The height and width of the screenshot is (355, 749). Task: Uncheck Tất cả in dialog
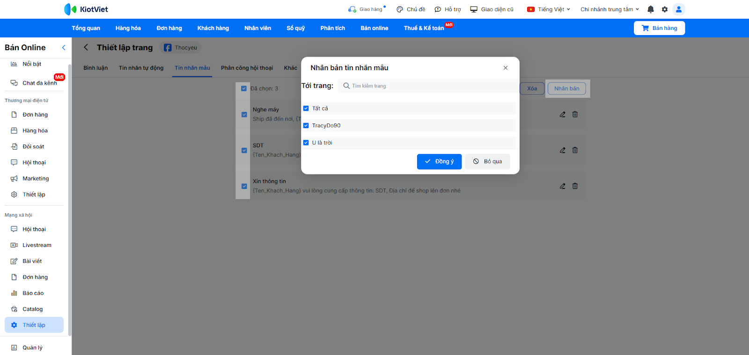(306, 109)
